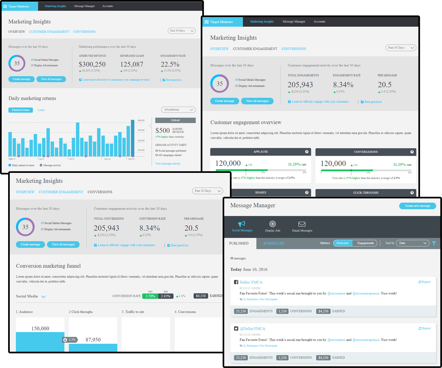Screen dimensions: 442x368
Task: Switch to Scheduled messages tab
Action: coord(274,243)
